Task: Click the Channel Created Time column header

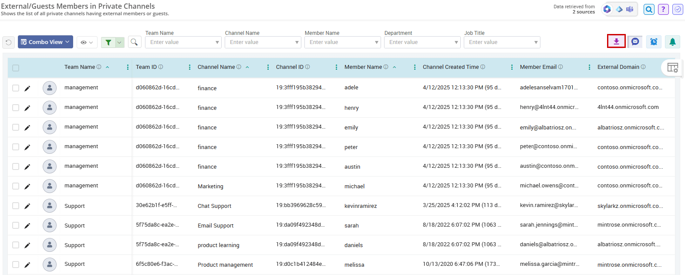Action: click(451, 67)
